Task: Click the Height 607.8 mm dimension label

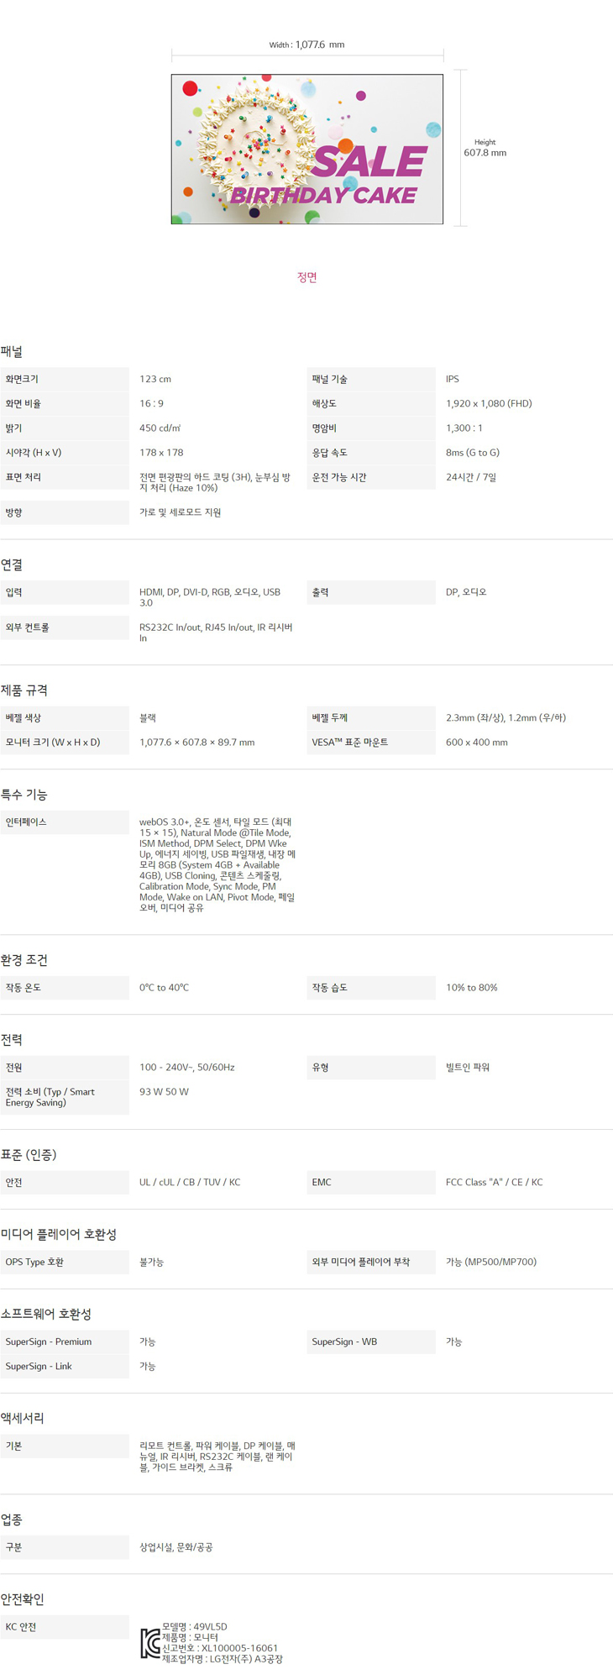Action: (x=485, y=149)
